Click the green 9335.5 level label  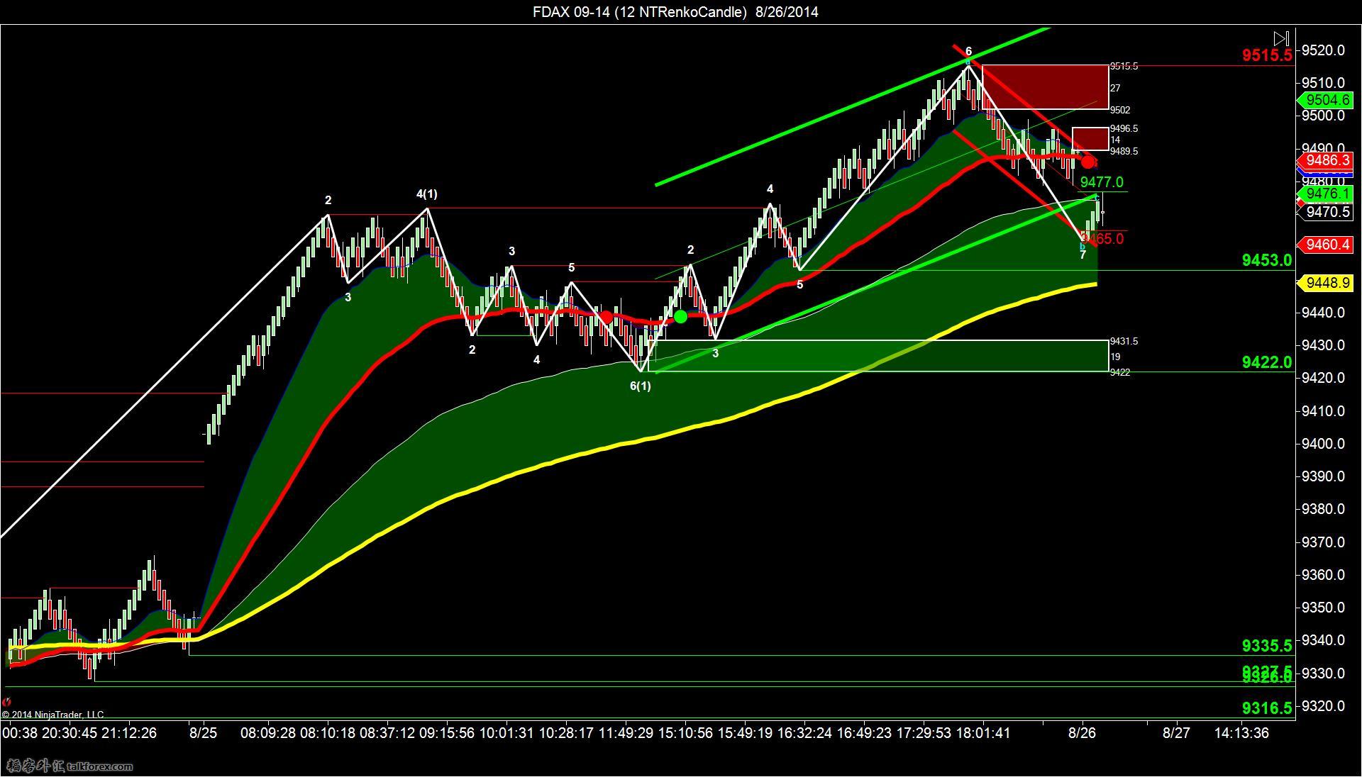click(x=1267, y=646)
